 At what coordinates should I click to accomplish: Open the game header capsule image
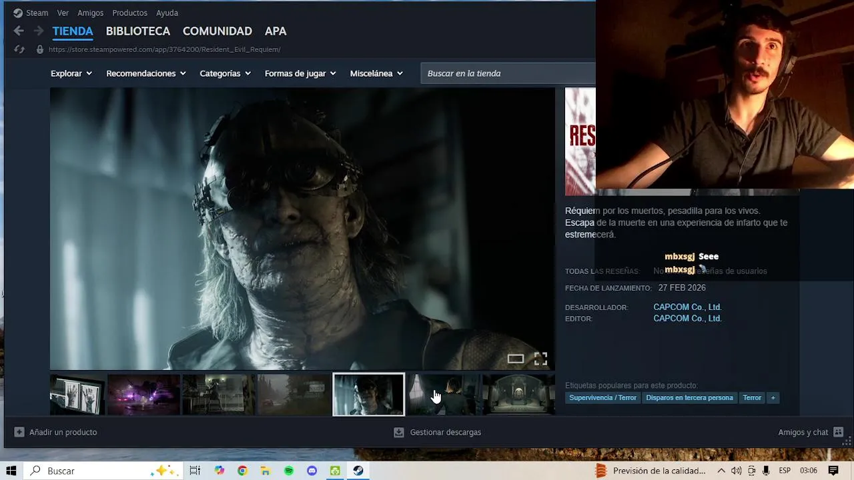point(580,141)
